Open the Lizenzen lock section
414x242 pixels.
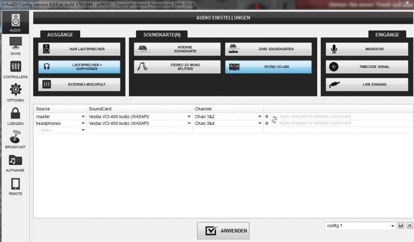pyautogui.click(x=16, y=116)
